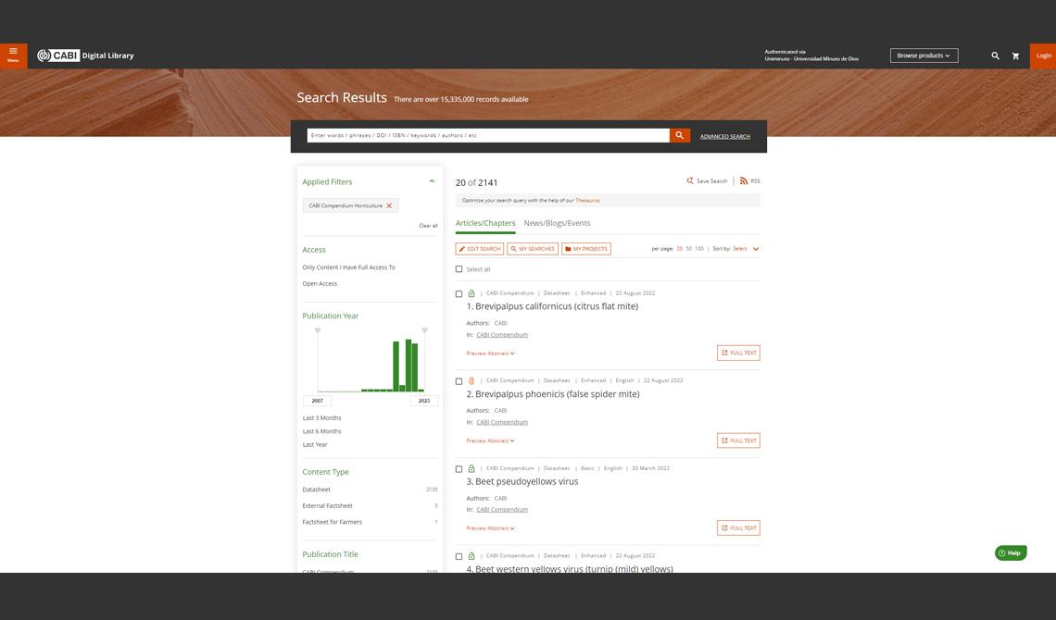The width and height of the screenshot is (1056, 620).
Task: Switch to the News/Blogs/Events tab
Action: point(557,223)
